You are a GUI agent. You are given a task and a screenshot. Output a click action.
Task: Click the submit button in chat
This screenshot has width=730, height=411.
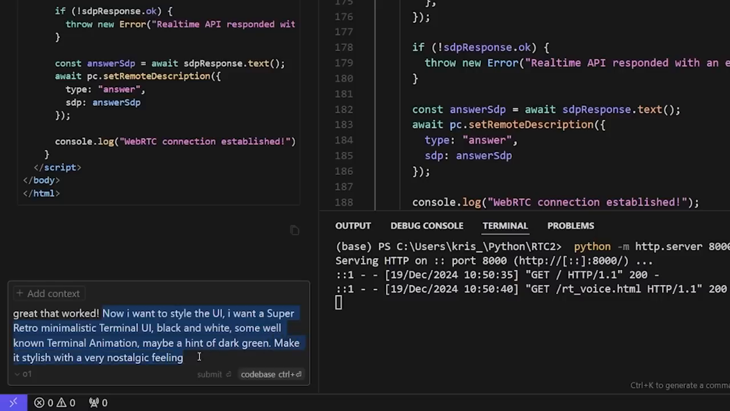214,374
